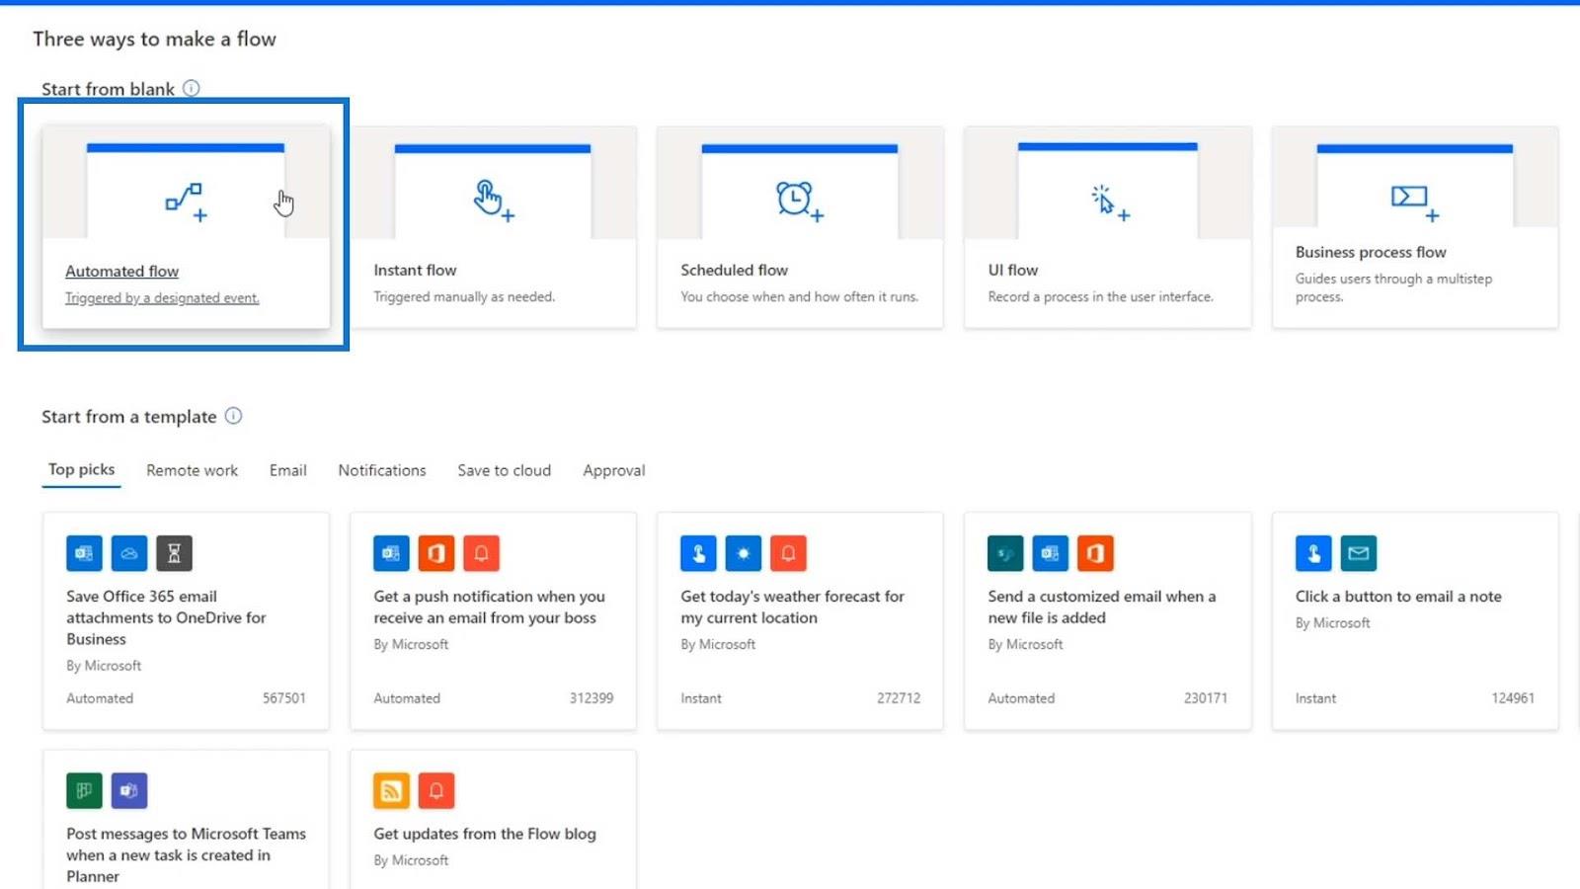The width and height of the screenshot is (1580, 889).
Task: Click RSS feed icon on Flow blog template
Action: (391, 790)
